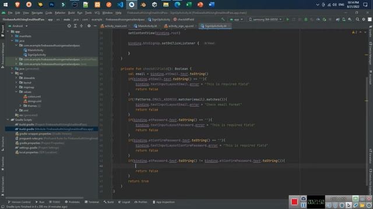Click the recorder's camera snapshot icon
This screenshot has width=373, height=209.
(303, 199)
